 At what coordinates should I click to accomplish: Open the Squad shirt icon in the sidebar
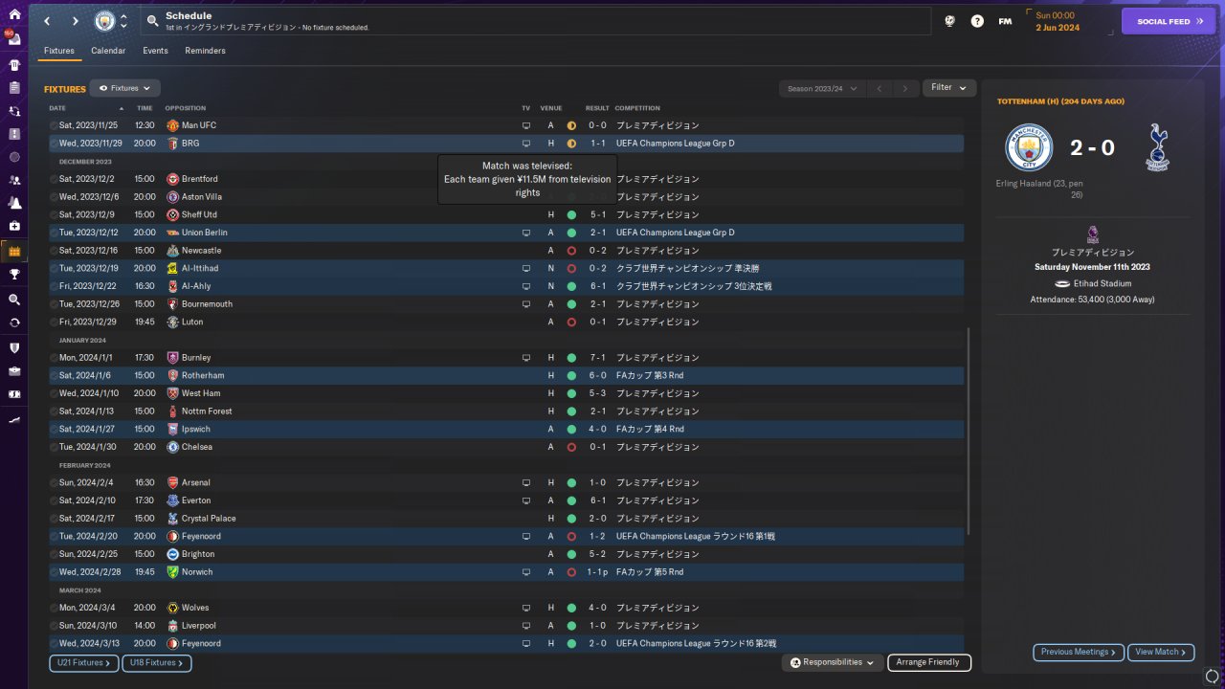pyautogui.click(x=14, y=65)
